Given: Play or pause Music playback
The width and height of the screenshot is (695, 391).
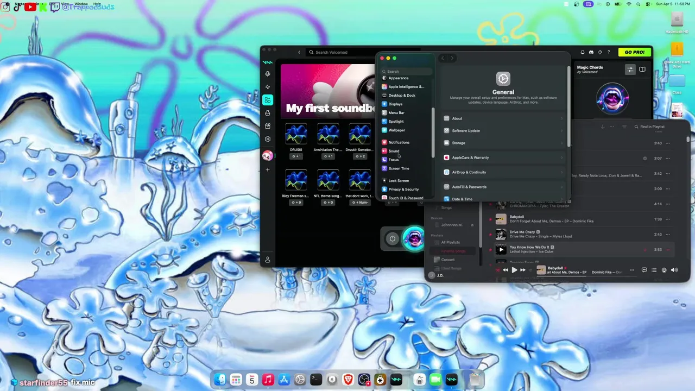Looking at the screenshot, I should [x=514, y=270].
